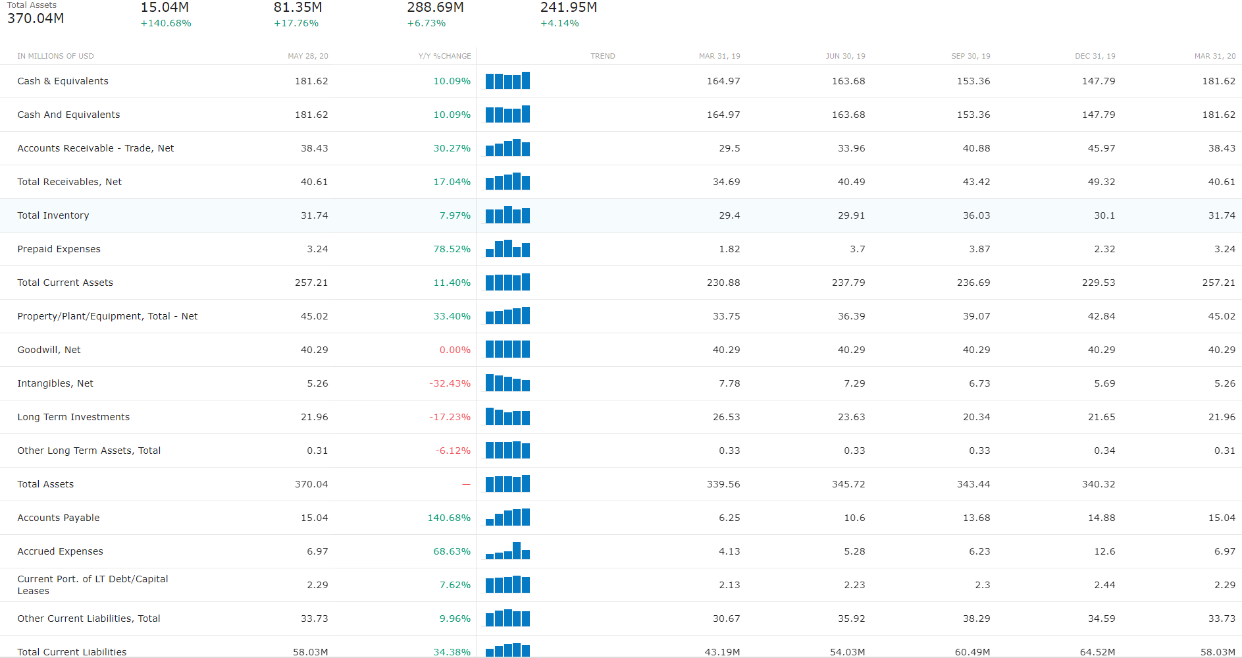The height and width of the screenshot is (658, 1242).
Task: Click the Goodwill, Net trend bars
Action: [507, 350]
